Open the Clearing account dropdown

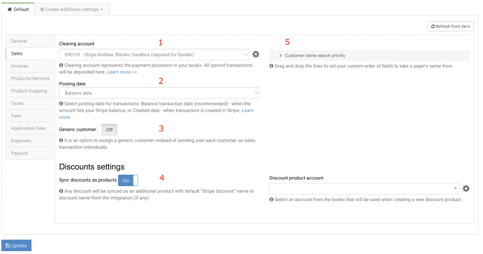pyautogui.click(x=154, y=55)
